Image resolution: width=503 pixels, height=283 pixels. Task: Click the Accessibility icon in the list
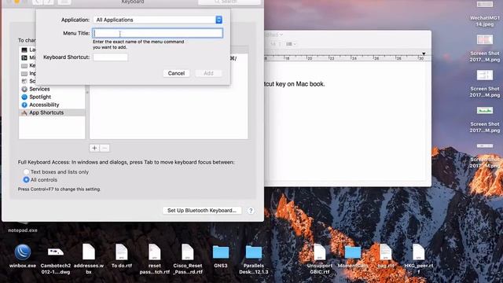tap(24, 105)
